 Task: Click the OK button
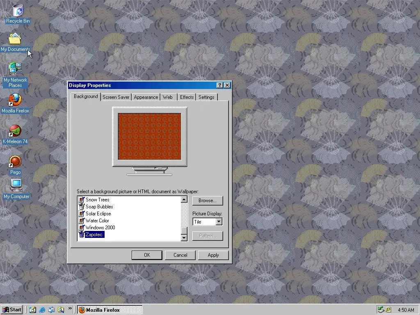coord(147,255)
